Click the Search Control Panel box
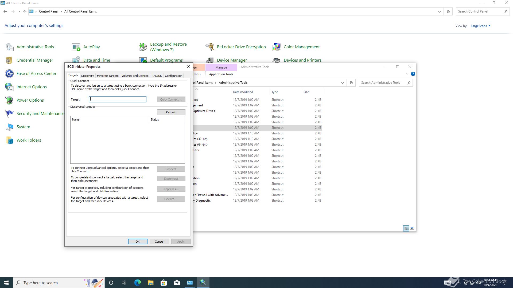The height and width of the screenshot is (288, 513). coord(483,11)
